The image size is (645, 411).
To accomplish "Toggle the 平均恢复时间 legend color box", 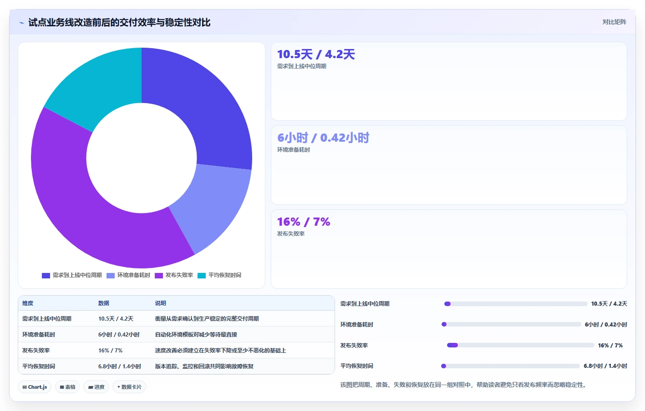I will [x=202, y=275].
